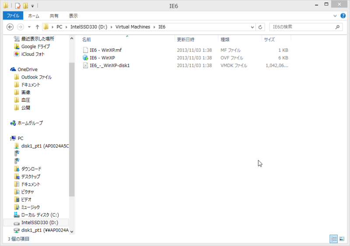Click Properties icon in Quick Access Toolbar

[17, 6]
